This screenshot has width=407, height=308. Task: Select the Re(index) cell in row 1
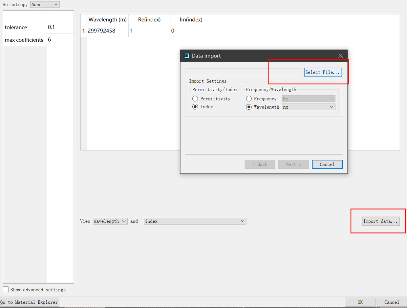(149, 31)
